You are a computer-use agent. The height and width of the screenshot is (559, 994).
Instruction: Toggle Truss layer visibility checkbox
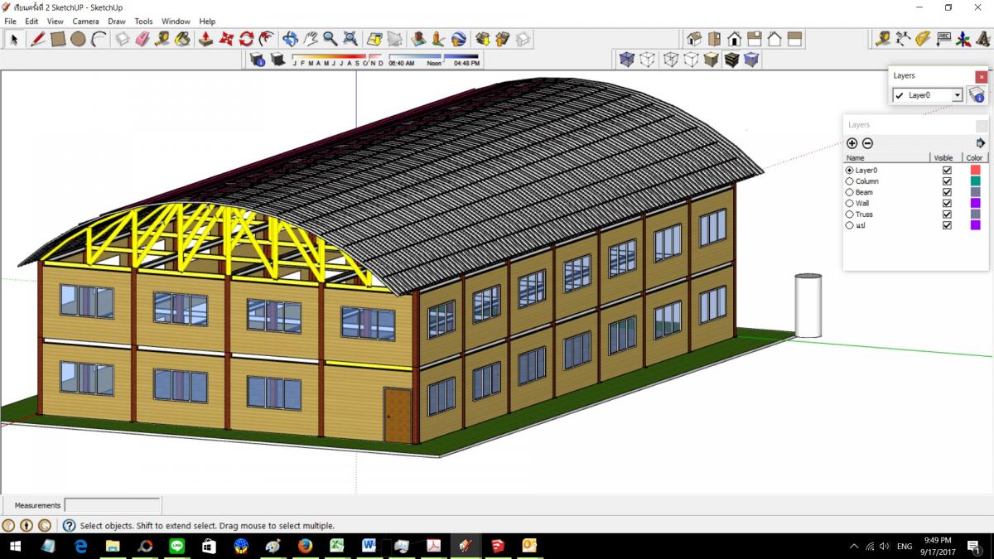click(947, 214)
